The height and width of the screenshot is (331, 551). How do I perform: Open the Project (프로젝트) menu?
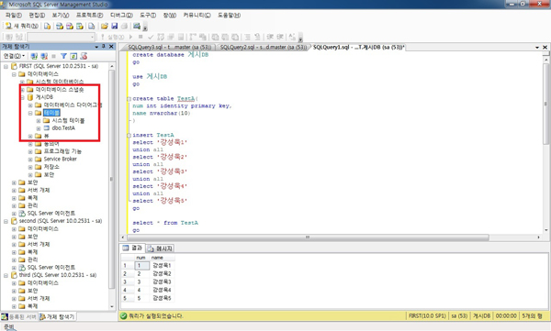coord(90,15)
